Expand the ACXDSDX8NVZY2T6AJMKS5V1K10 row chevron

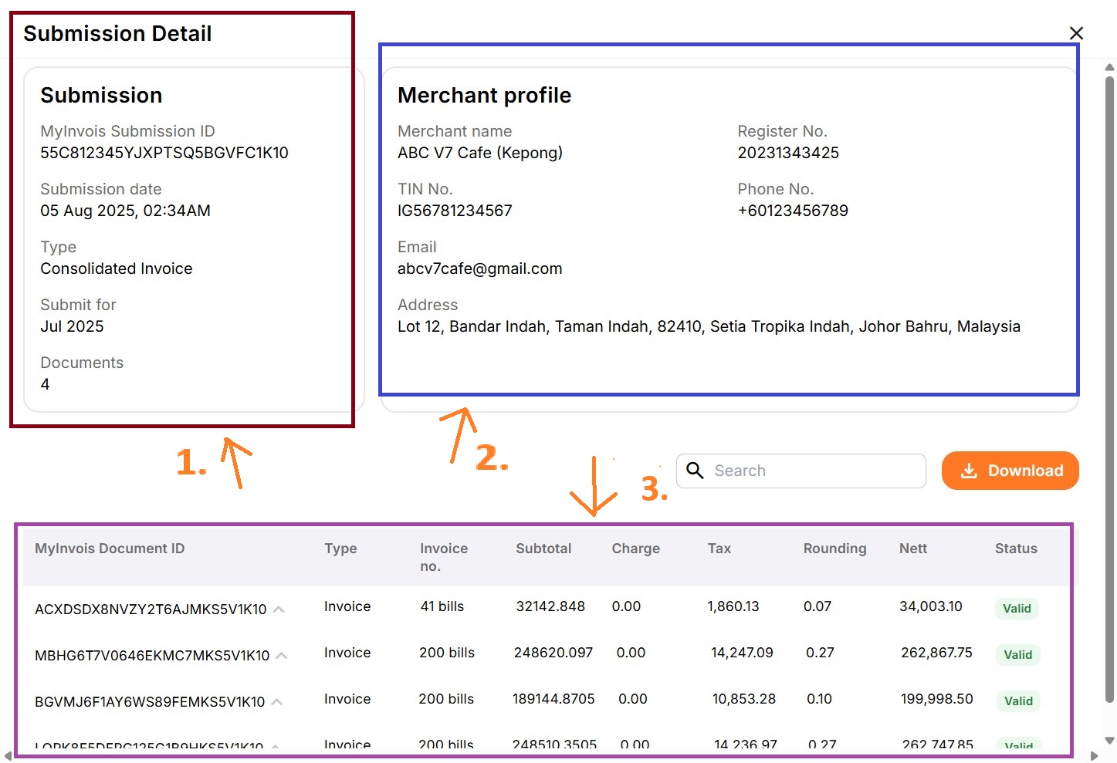click(279, 609)
